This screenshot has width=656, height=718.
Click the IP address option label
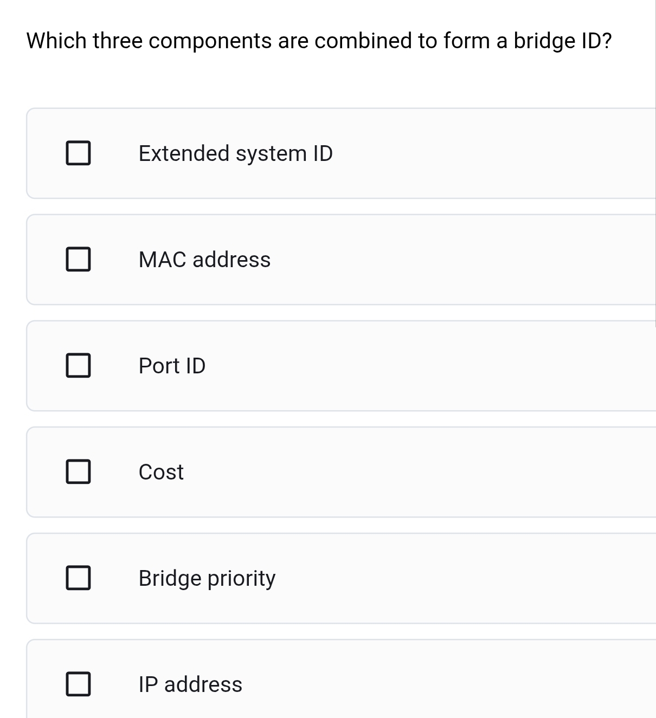coord(190,684)
